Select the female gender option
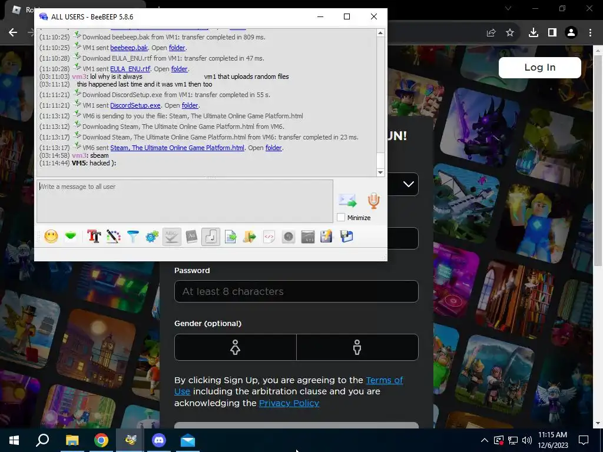The image size is (603, 452). (236, 347)
